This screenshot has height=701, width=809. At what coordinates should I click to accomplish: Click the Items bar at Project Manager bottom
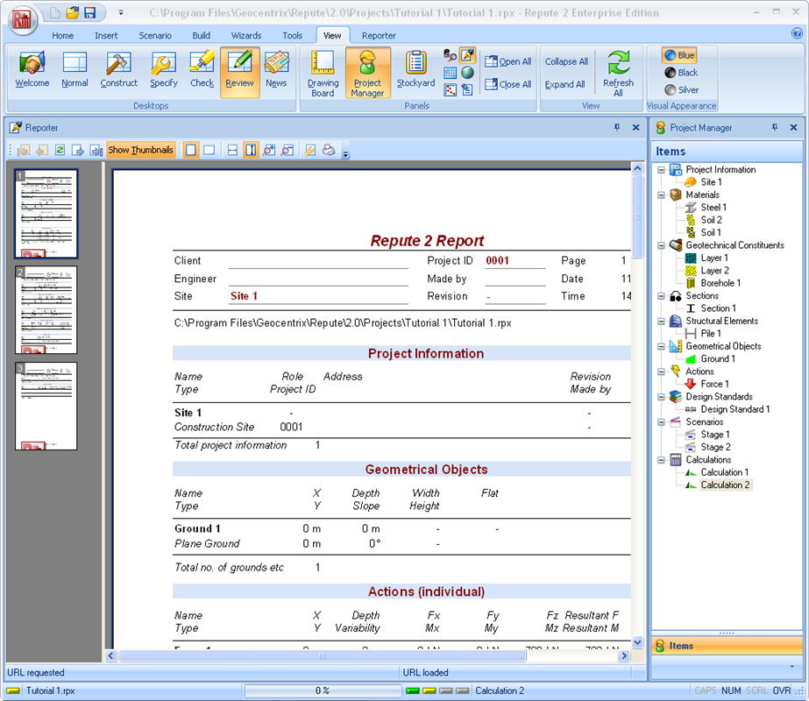point(727,646)
